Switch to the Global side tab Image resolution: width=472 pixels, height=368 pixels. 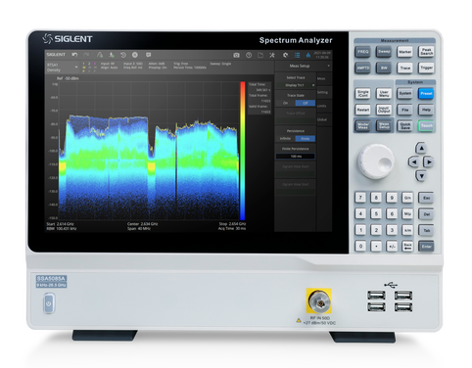point(322,119)
